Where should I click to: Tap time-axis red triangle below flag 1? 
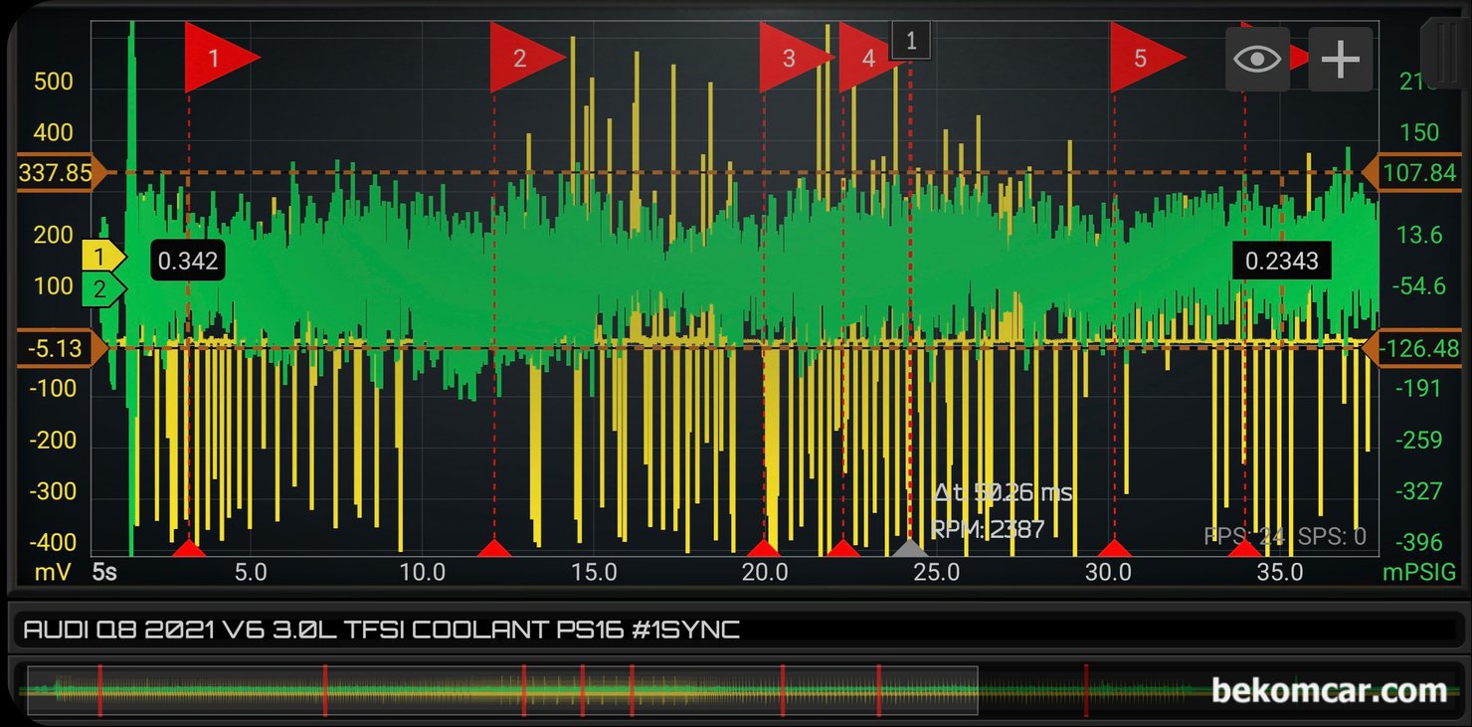tap(189, 548)
